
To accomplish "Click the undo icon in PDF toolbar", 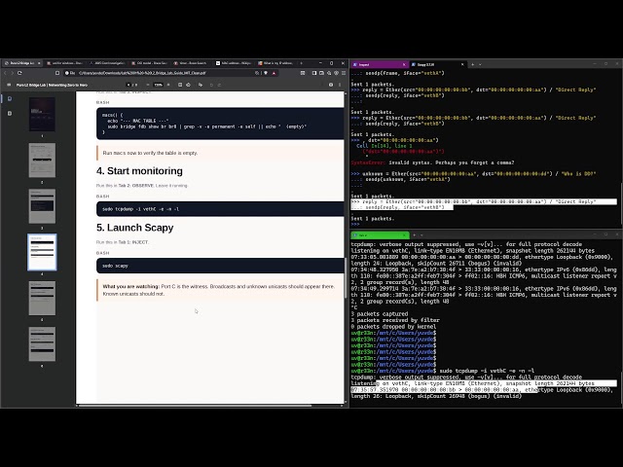I will (211, 85).
